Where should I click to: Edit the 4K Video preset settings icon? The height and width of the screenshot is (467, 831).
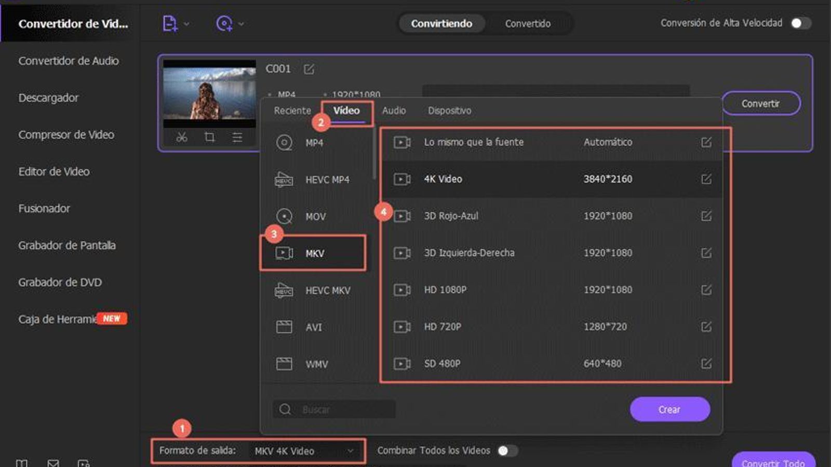click(x=706, y=179)
